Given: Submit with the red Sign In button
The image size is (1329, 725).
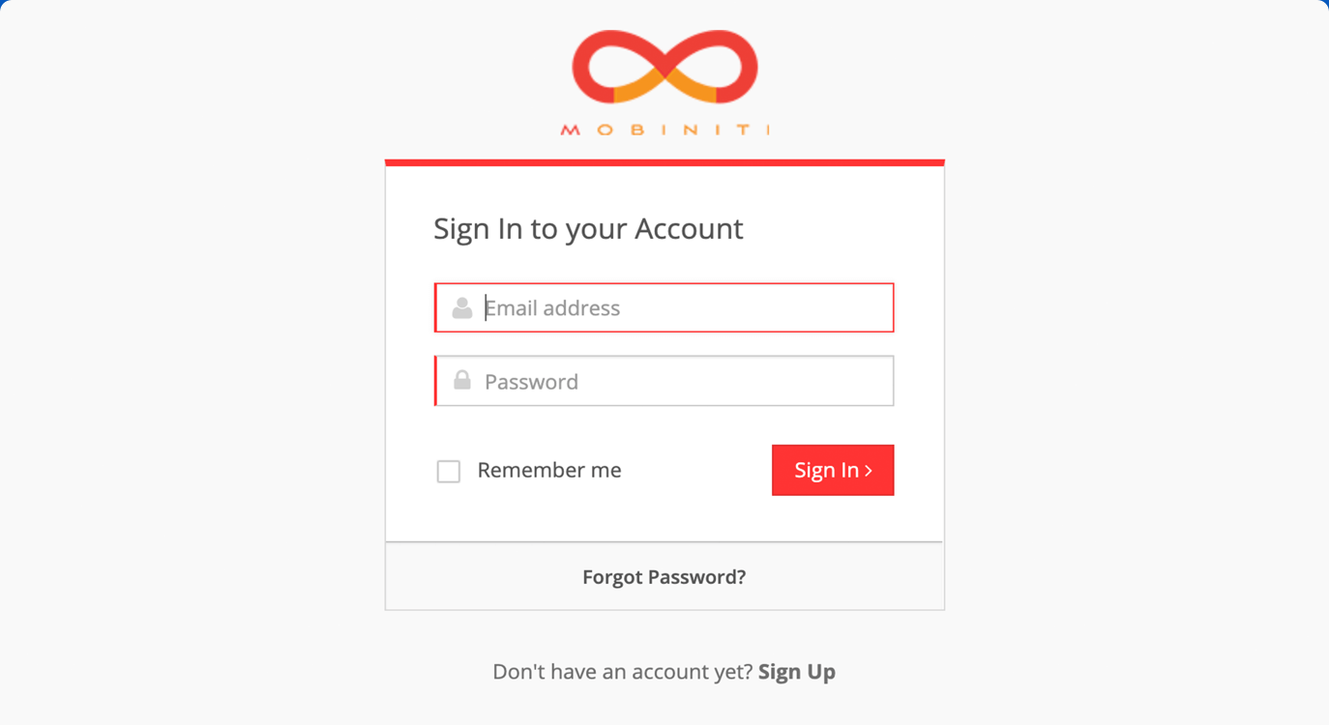Looking at the screenshot, I should coord(833,470).
